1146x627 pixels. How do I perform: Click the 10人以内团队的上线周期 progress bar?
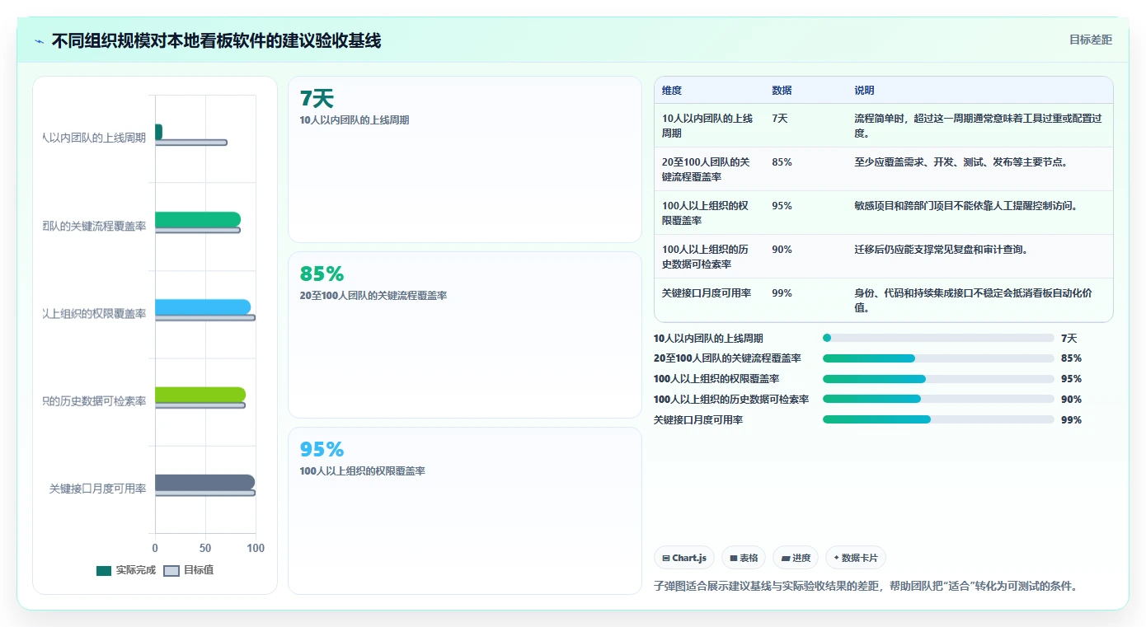click(x=938, y=338)
